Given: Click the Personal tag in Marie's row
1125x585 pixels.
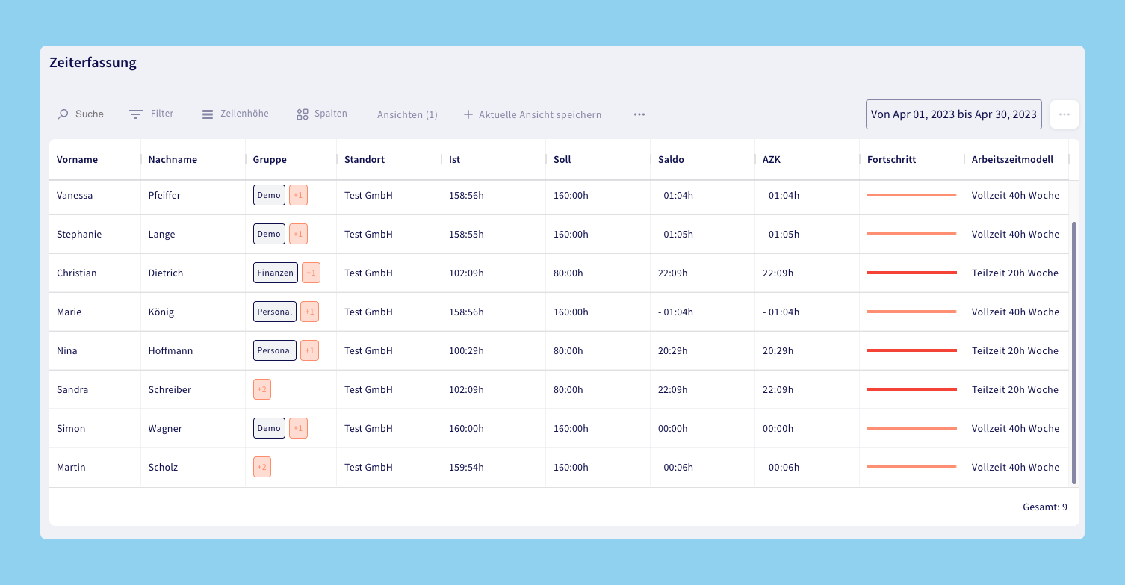Looking at the screenshot, I should [275, 312].
